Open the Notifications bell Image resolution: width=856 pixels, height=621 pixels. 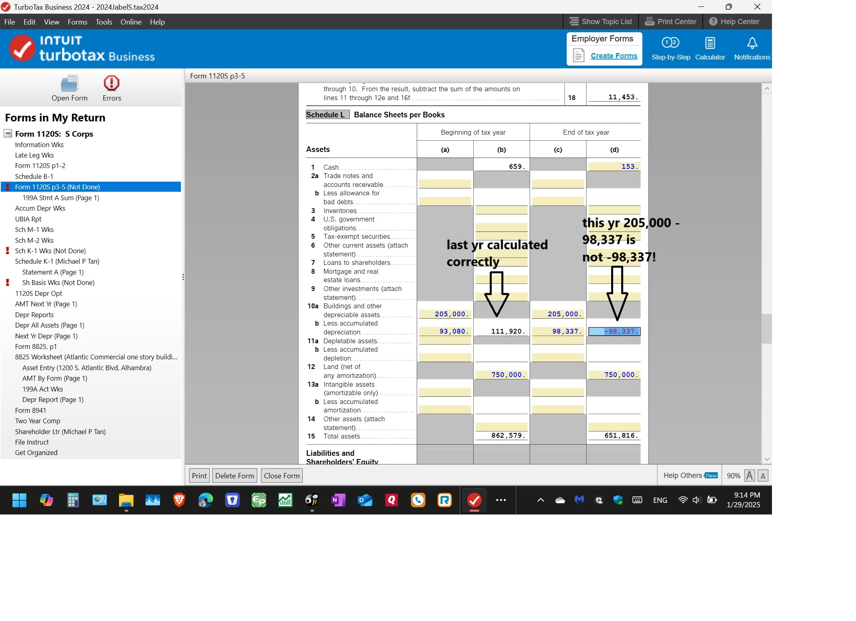pyautogui.click(x=752, y=43)
